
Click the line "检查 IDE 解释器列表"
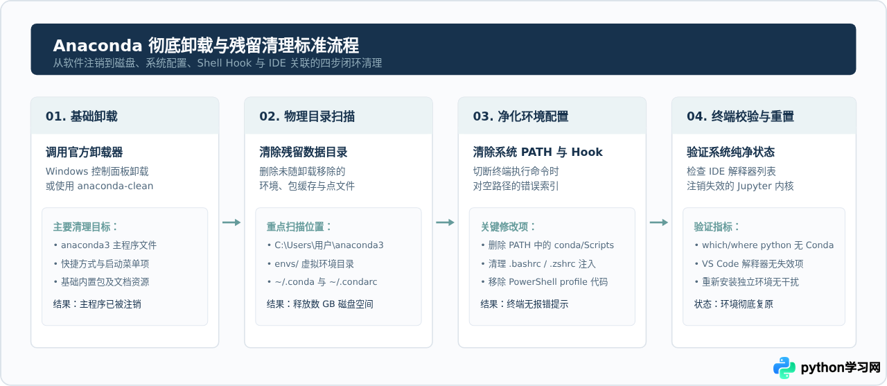[x=731, y=171]
